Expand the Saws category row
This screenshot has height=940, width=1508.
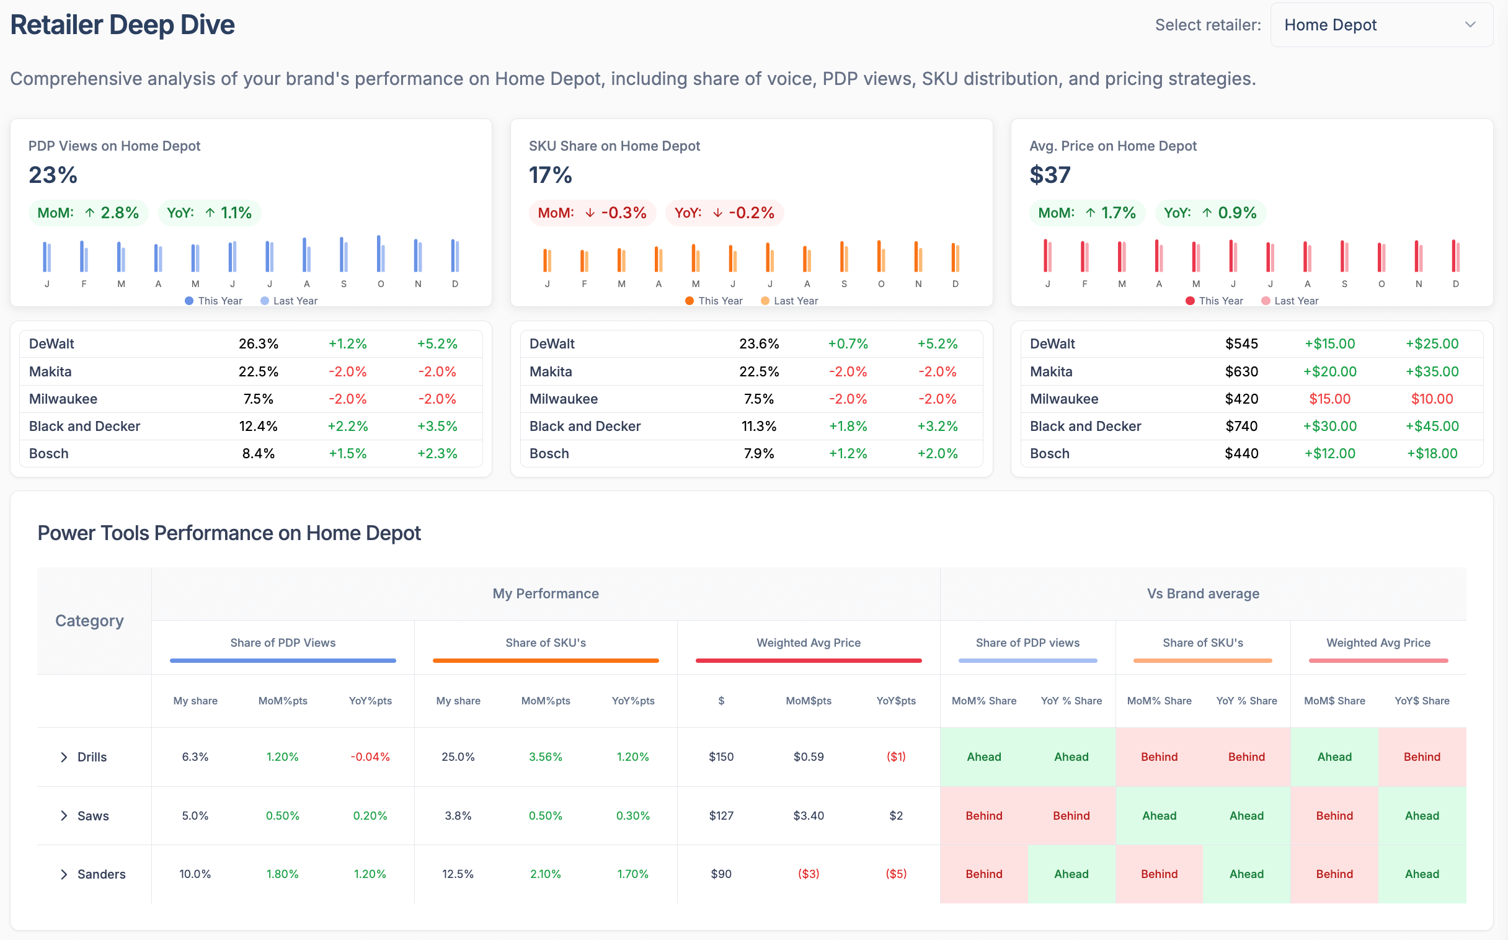[x=64, y=815]
